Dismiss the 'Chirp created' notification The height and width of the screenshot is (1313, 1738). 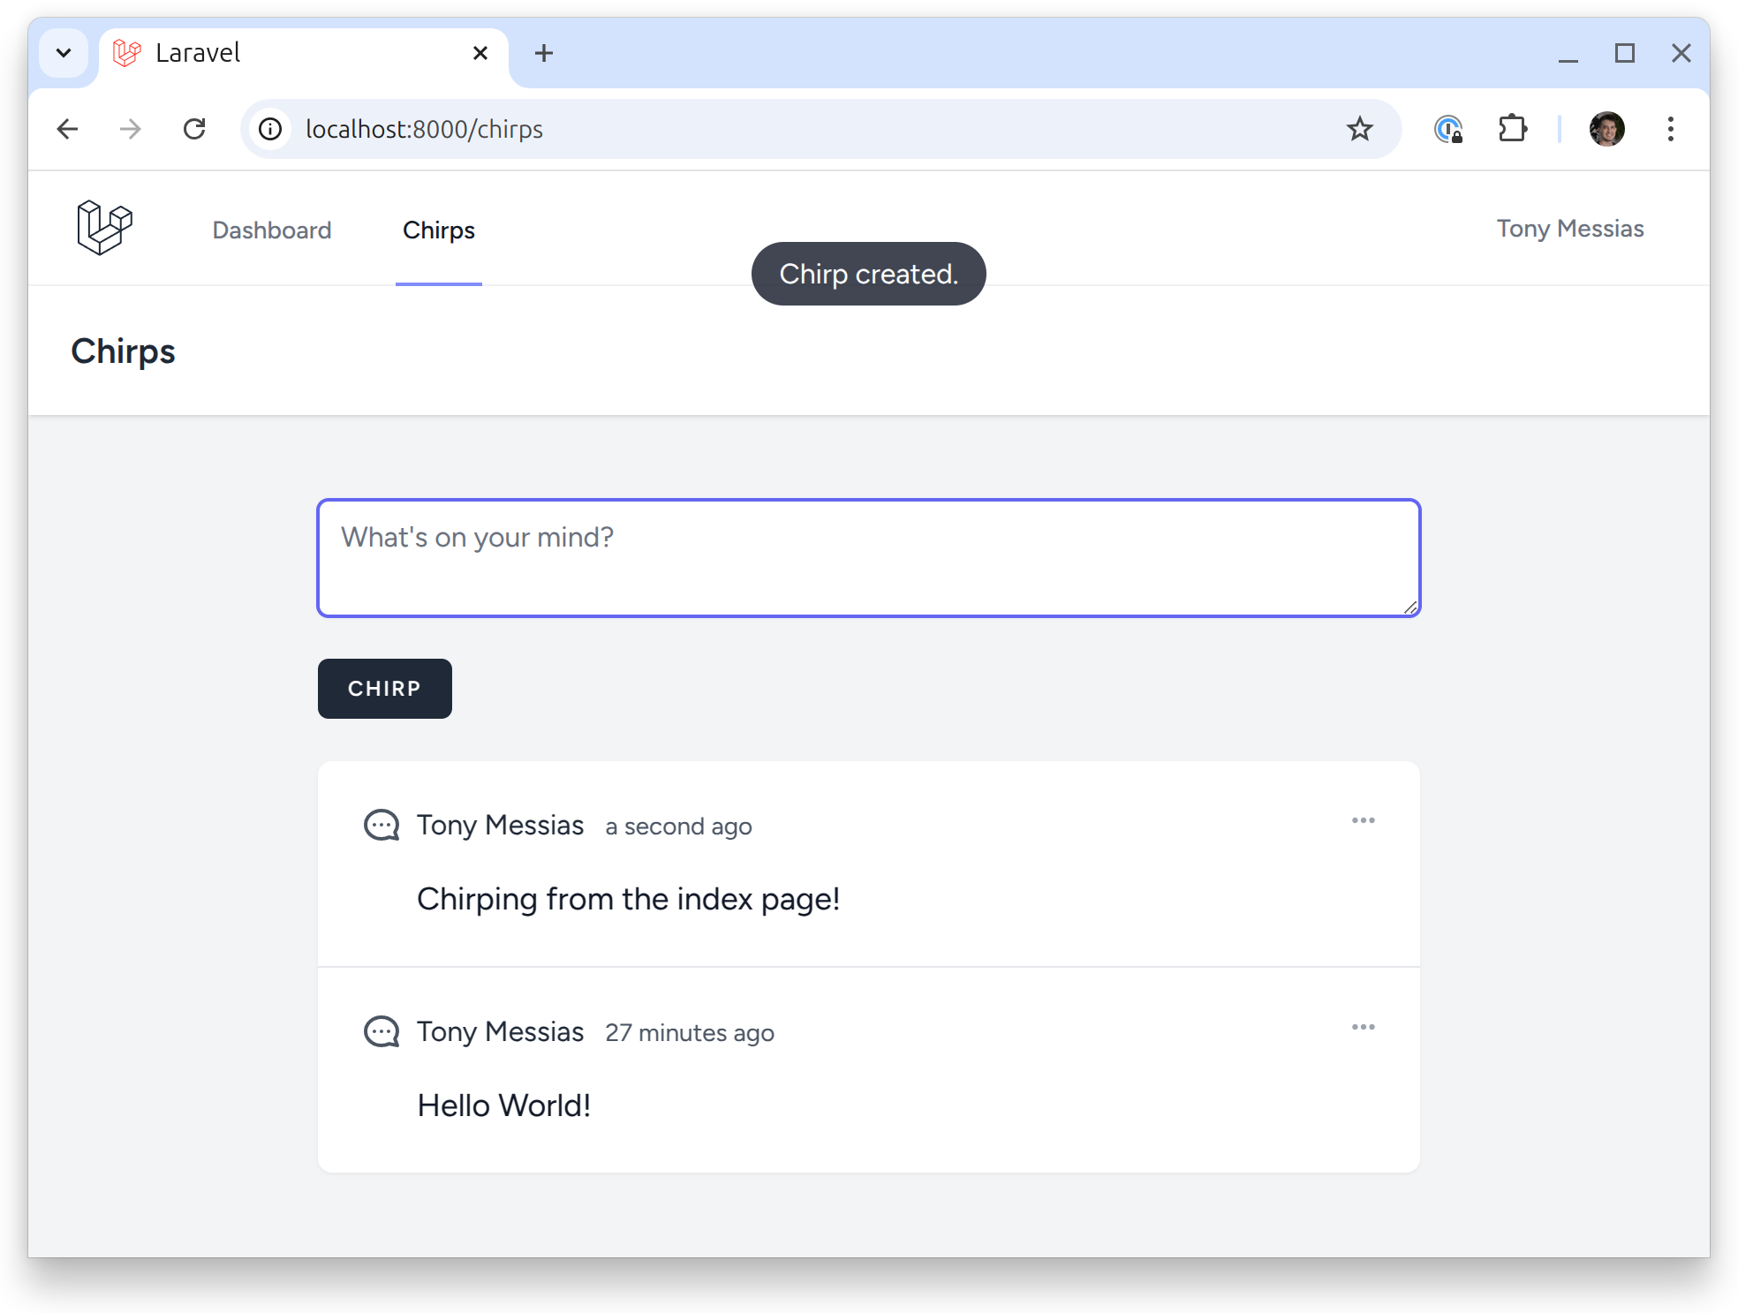[869, 273]
